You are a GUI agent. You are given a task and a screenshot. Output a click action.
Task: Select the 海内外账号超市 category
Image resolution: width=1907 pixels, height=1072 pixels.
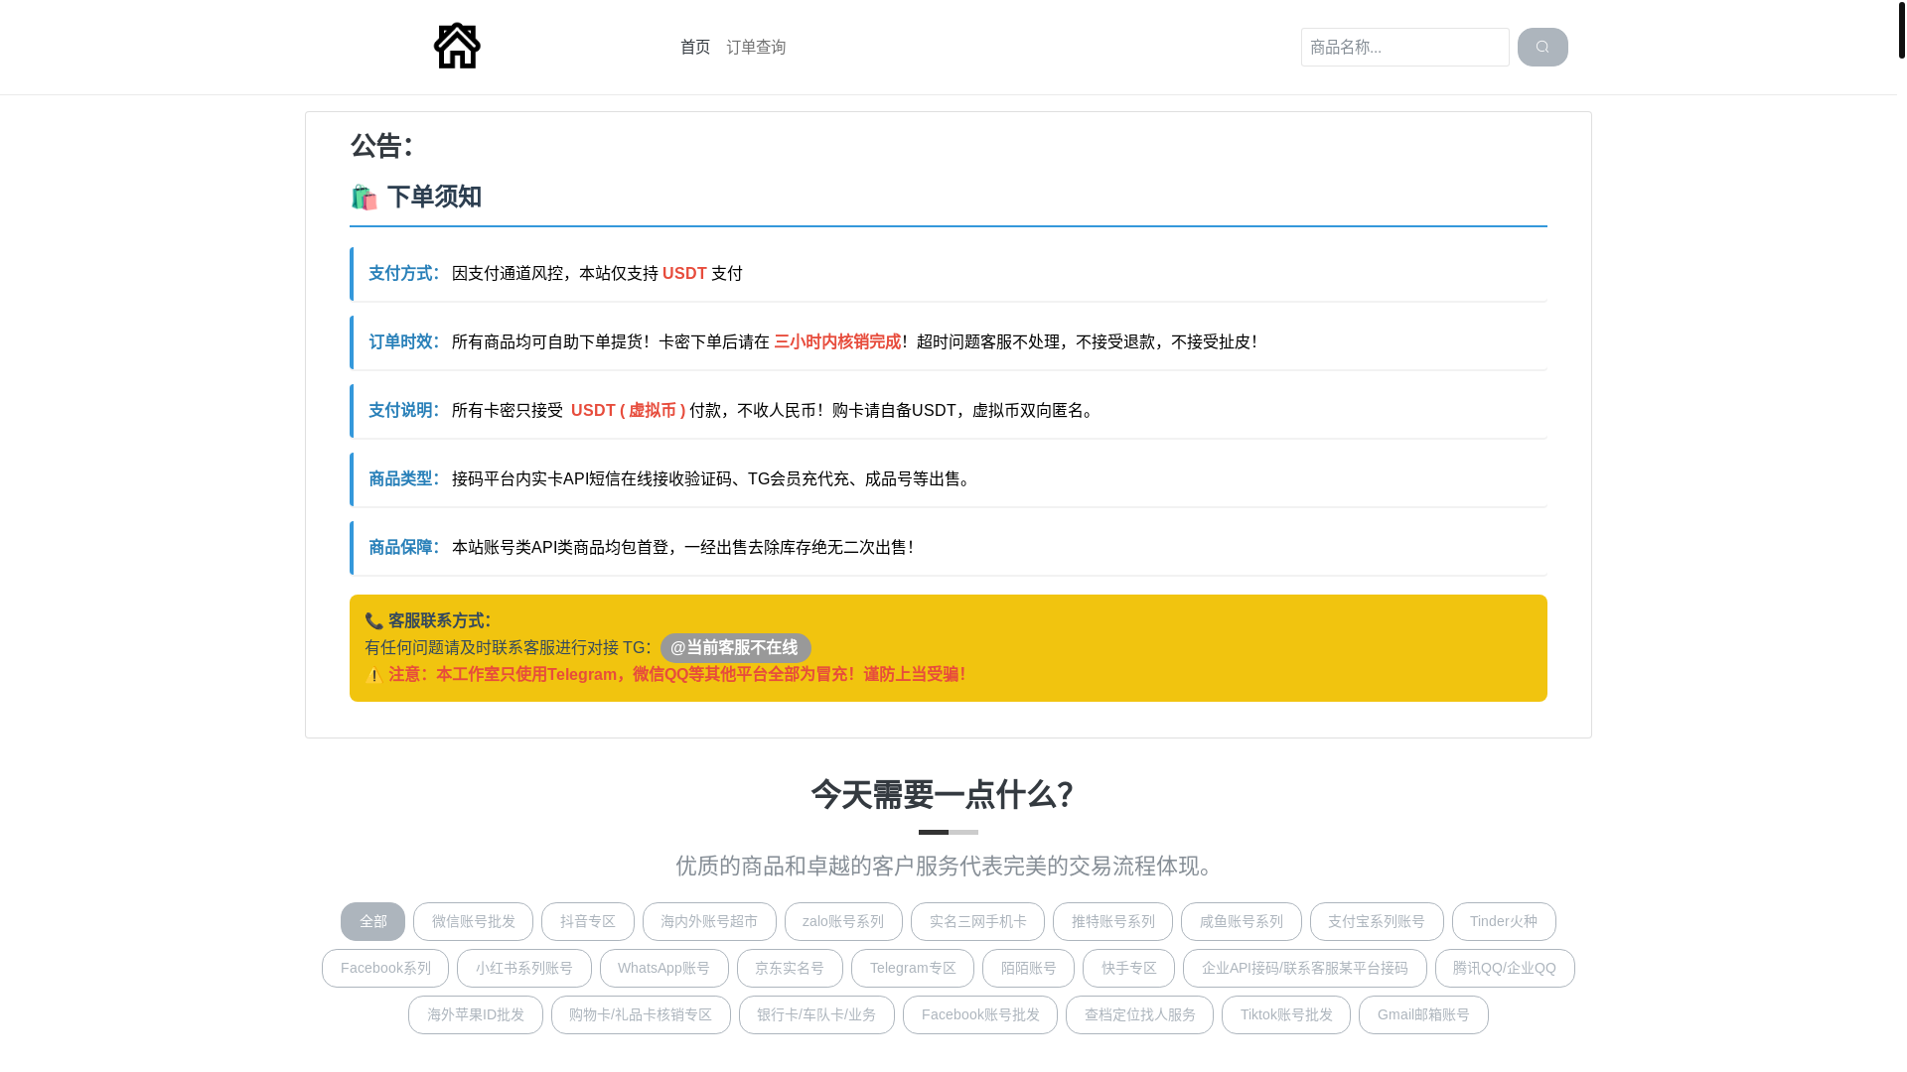click(709, 921)
